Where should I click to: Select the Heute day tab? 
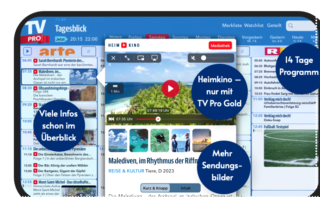point(297,38)
